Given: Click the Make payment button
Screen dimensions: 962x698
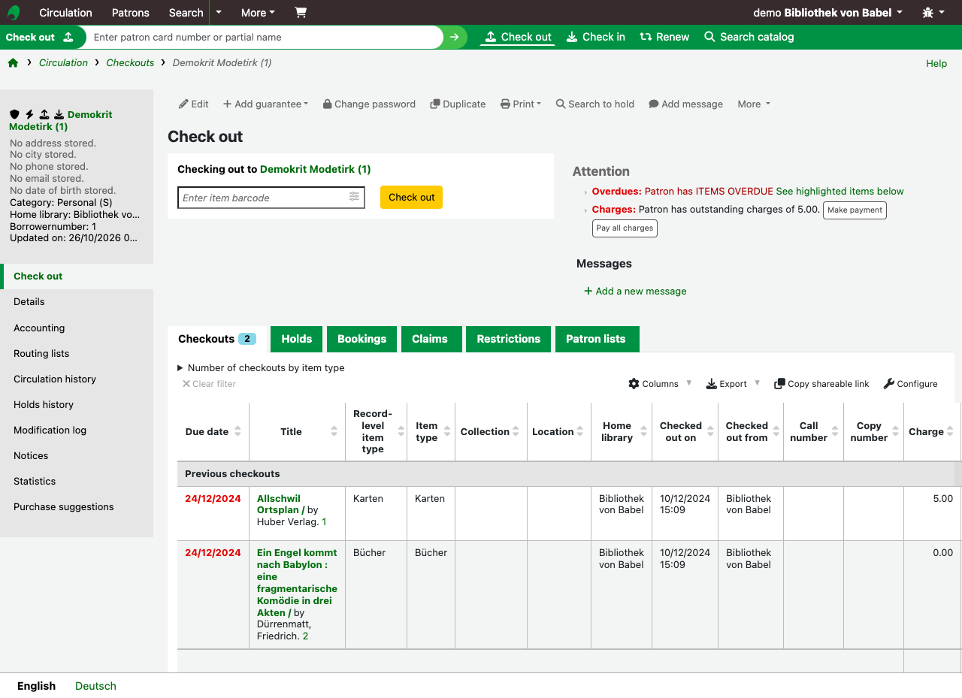Looking at the screenshot, I should click(855, 210).
